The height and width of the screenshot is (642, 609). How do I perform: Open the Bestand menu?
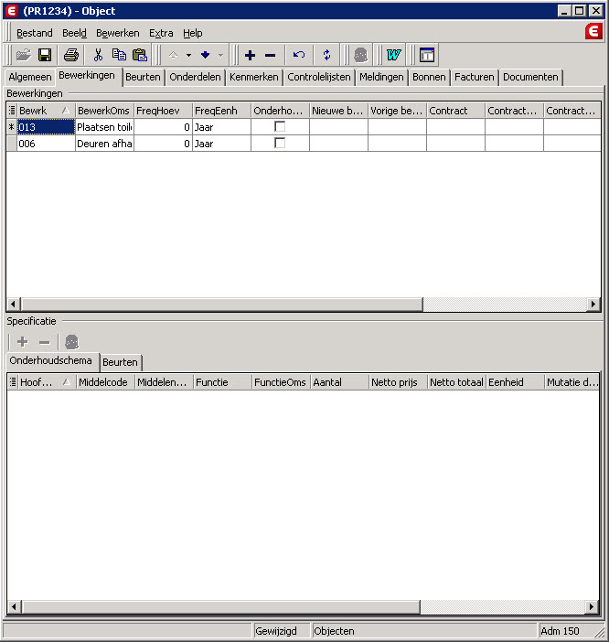click(35, 33)
